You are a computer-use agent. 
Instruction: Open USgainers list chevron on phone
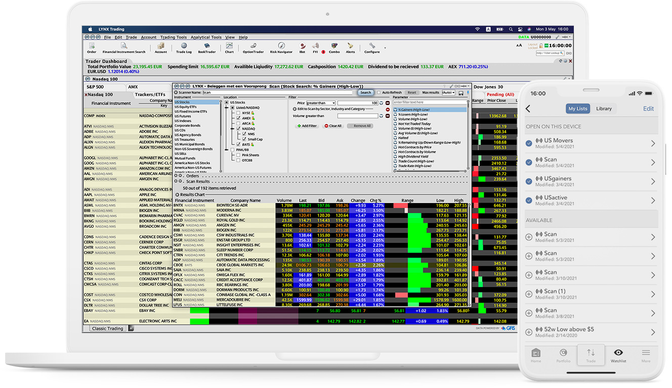(x=653, y=181)
